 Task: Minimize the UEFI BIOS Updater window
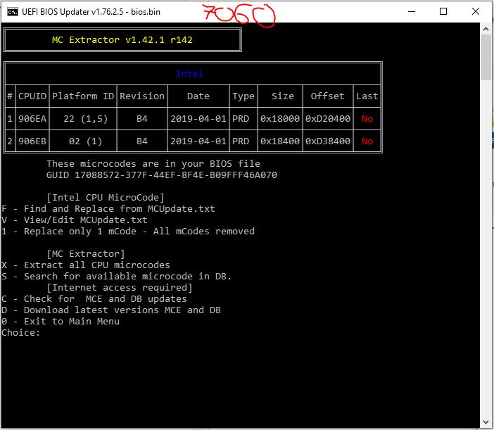(x=412, y=12)
